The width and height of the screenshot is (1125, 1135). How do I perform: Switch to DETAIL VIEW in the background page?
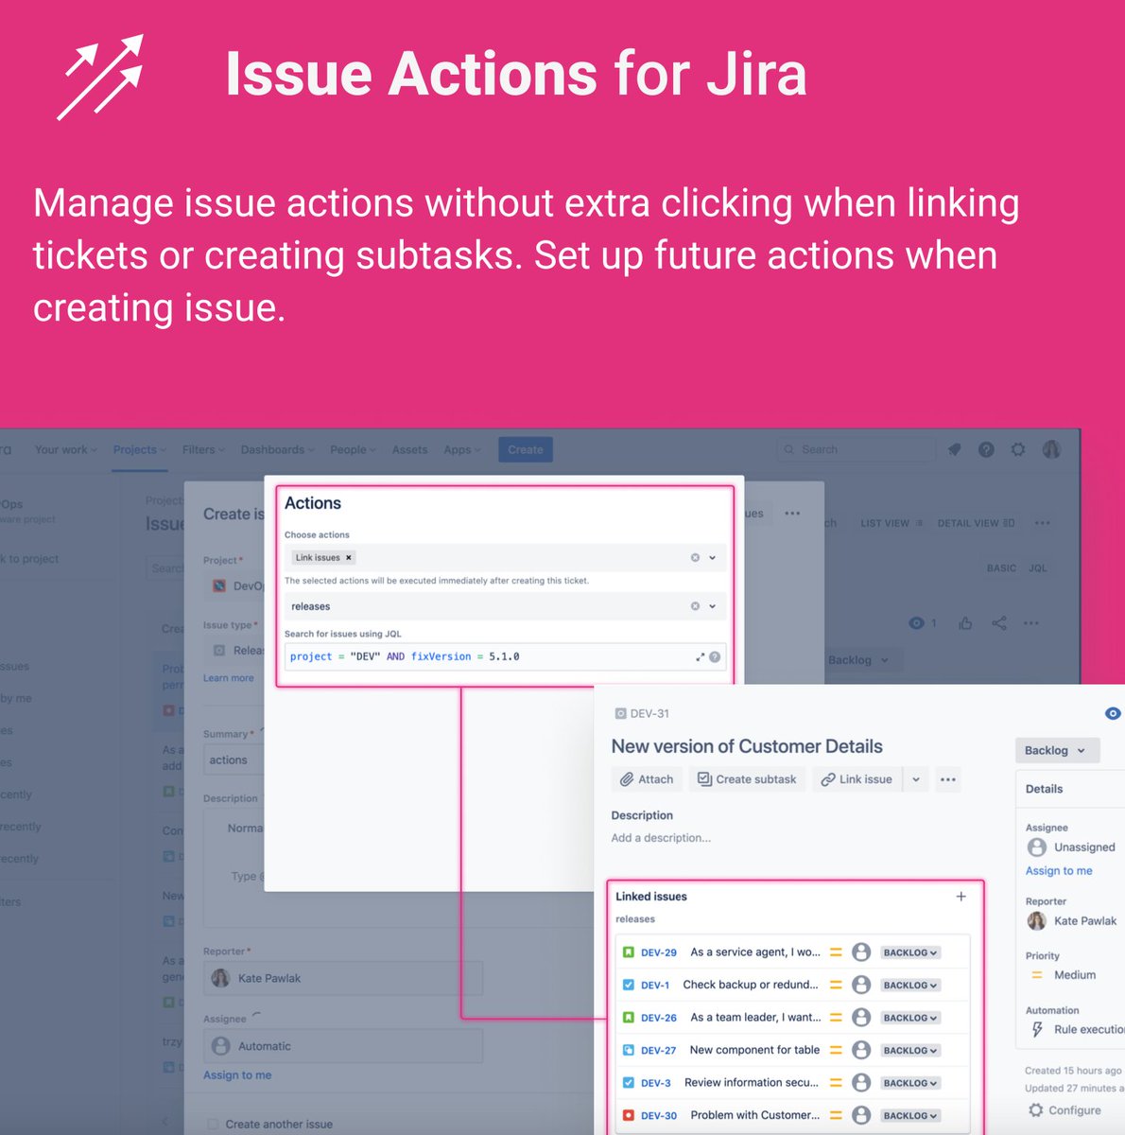(976, 523)
